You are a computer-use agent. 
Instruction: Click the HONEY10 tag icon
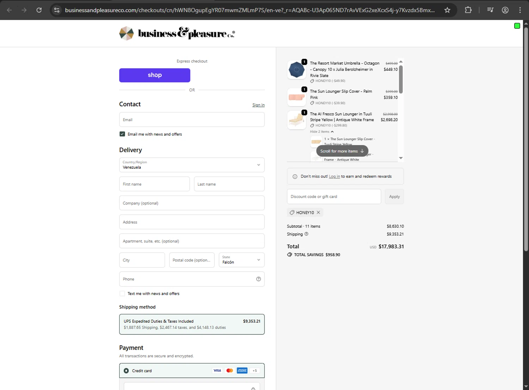coord(292,212)
